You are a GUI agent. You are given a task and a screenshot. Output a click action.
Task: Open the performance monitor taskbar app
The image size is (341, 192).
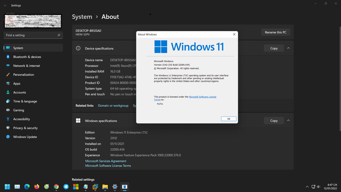tap(17, 187)
